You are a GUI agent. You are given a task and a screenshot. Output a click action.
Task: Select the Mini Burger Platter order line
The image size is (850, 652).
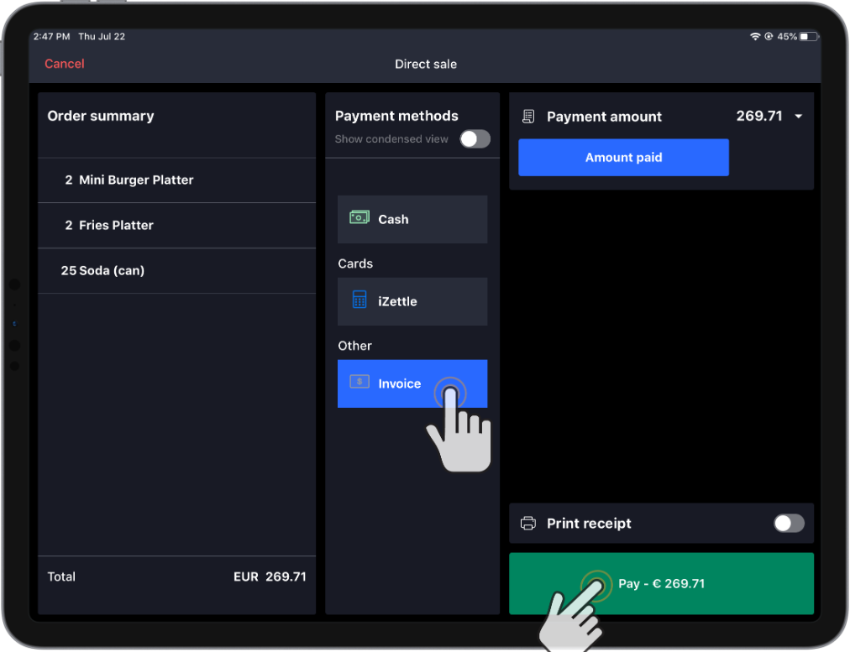pyautogui.click(x=176, y=180)
